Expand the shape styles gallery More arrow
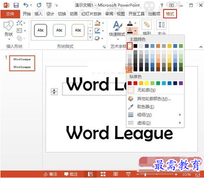Image resolution: width=204 pixels, height=178 pixels. click(x=90, y=37)
